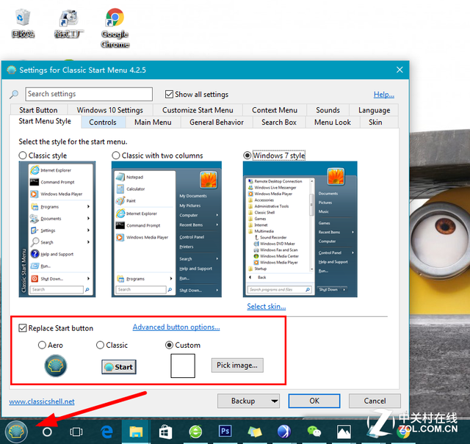Open Task View icon on taskbar
This screenshot has height=444, width=470.
[x=76, y=432]
